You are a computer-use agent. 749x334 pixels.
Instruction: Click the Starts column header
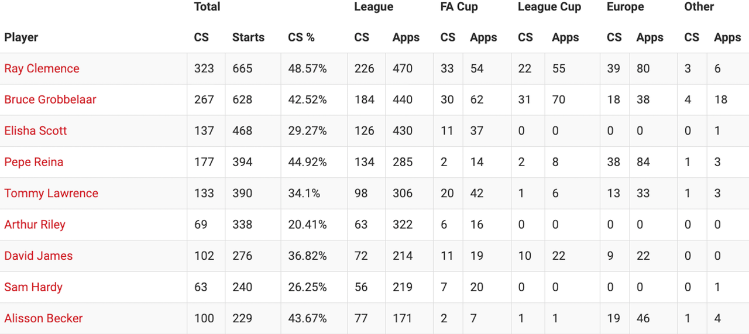[x=248, y=37]
